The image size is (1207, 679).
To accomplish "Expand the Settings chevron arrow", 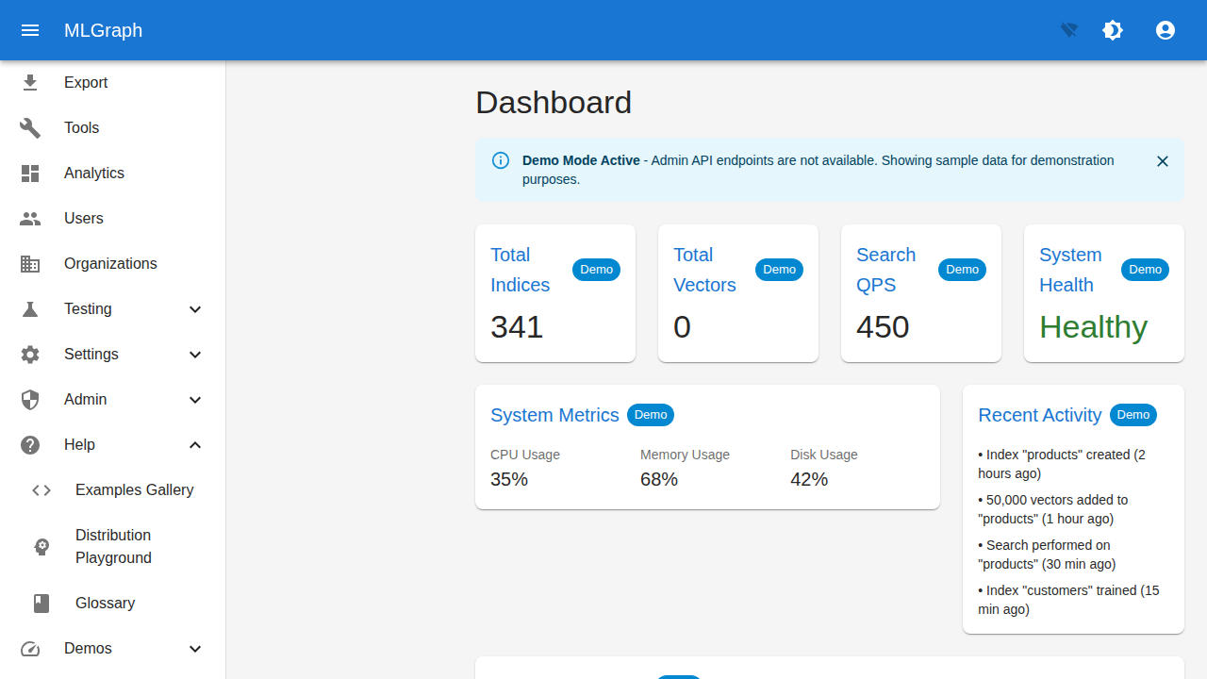I will (195, 355).
